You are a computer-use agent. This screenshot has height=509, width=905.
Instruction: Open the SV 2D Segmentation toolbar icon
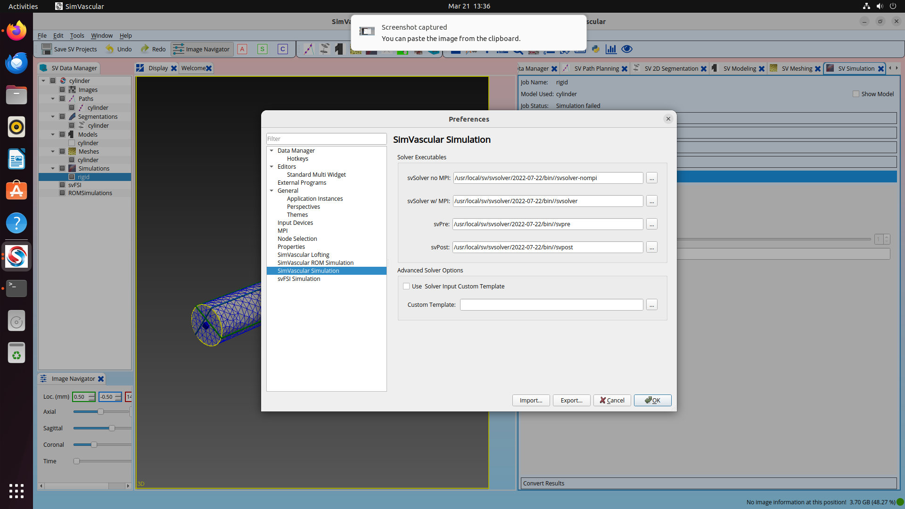pyautogui.click(x=324, y=49)
